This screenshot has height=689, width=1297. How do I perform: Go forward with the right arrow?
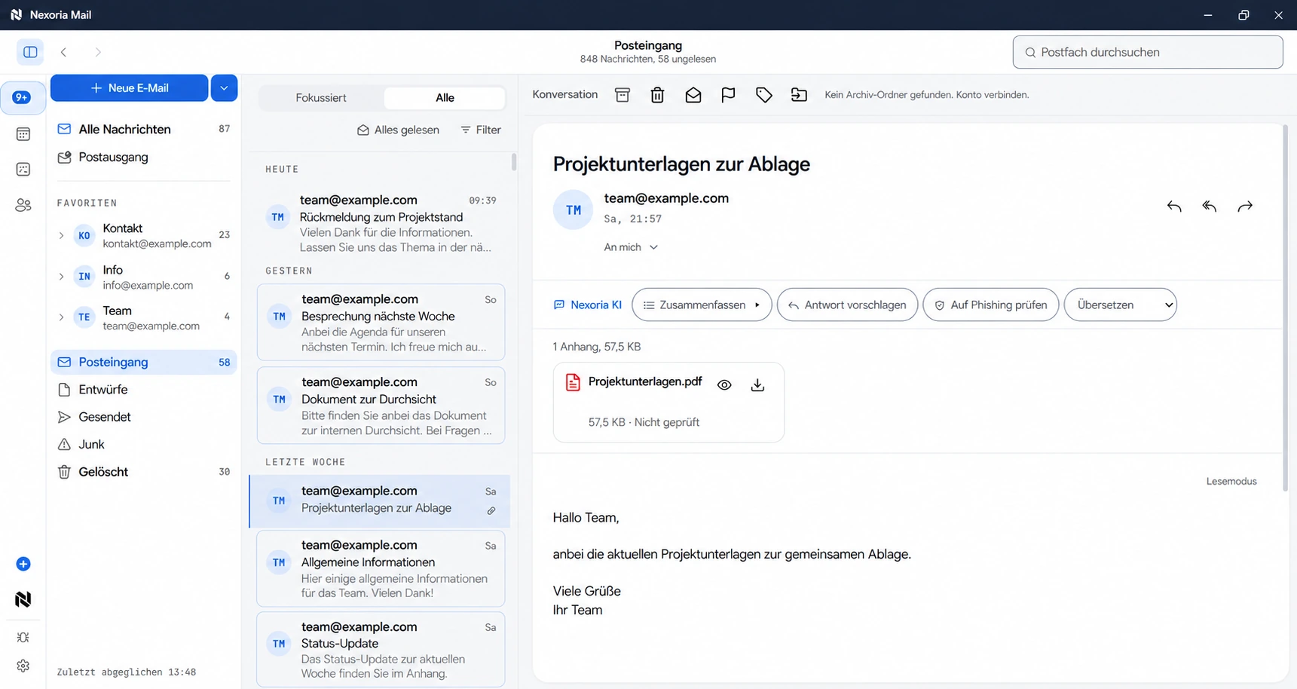pos(98,52)
